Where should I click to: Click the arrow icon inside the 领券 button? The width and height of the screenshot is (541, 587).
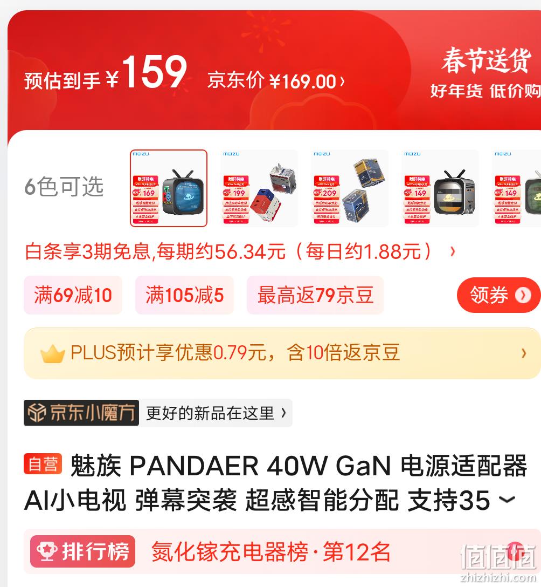(x=523, y=295)
